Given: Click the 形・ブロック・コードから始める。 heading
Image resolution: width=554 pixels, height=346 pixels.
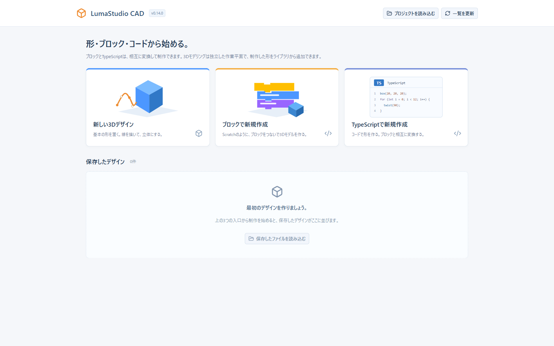Looking at the screenshot, I should [138, 44].
